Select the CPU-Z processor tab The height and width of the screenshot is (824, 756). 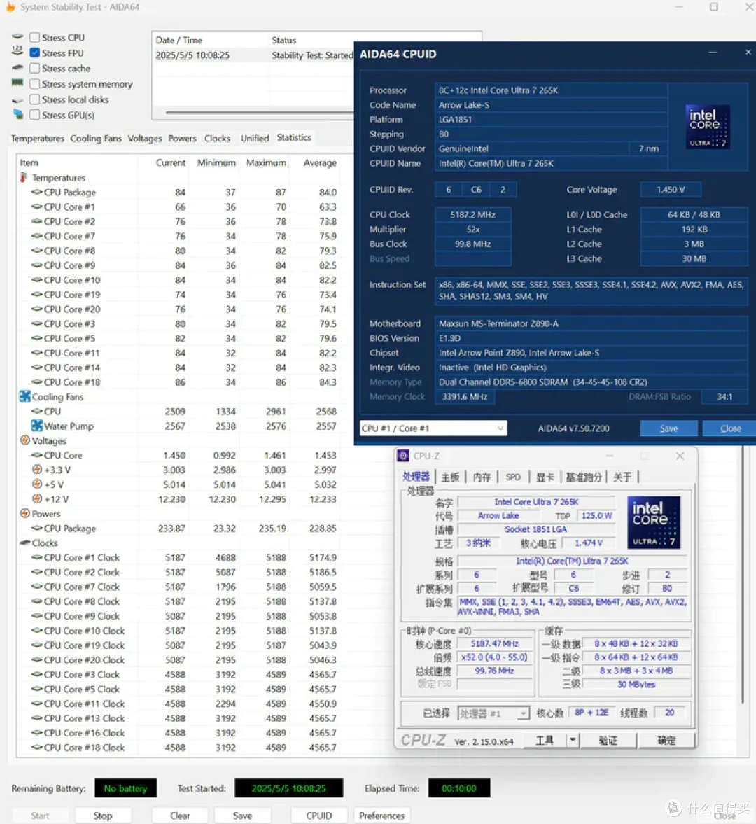(x=416, y=476)
